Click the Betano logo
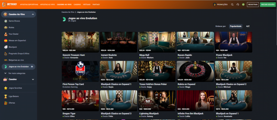The width and height of the screenshot is (277, 120). (x=9, y=4)
